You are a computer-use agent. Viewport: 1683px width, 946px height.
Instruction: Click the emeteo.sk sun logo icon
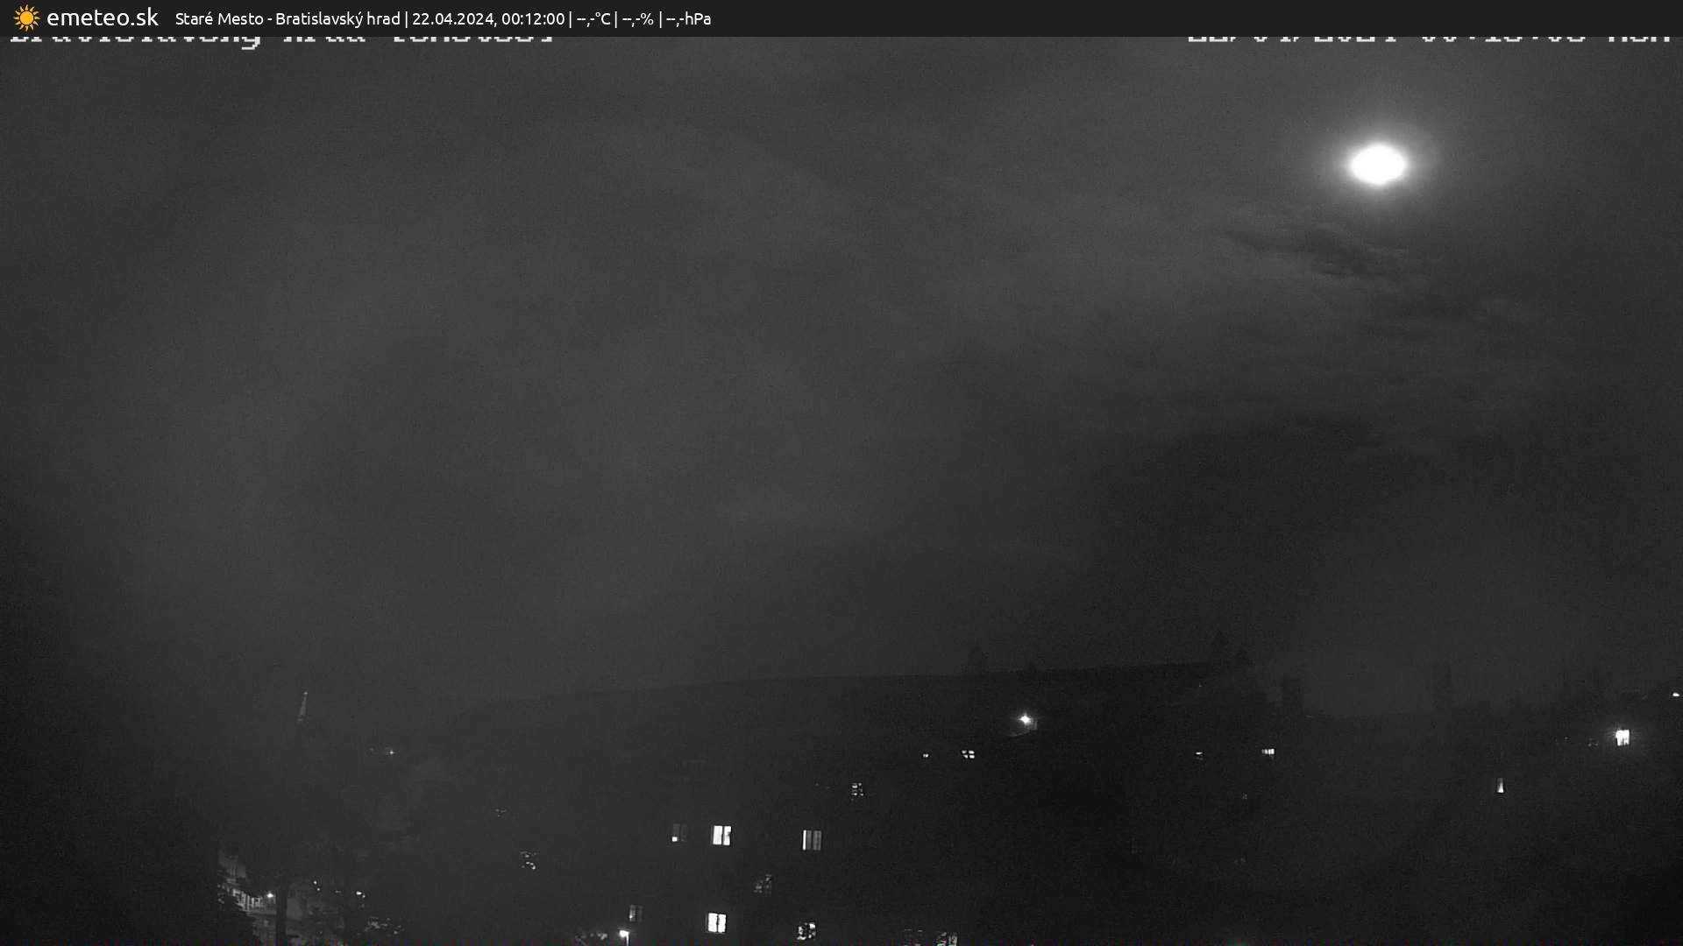pyautogui.click(x=26, y=18)
